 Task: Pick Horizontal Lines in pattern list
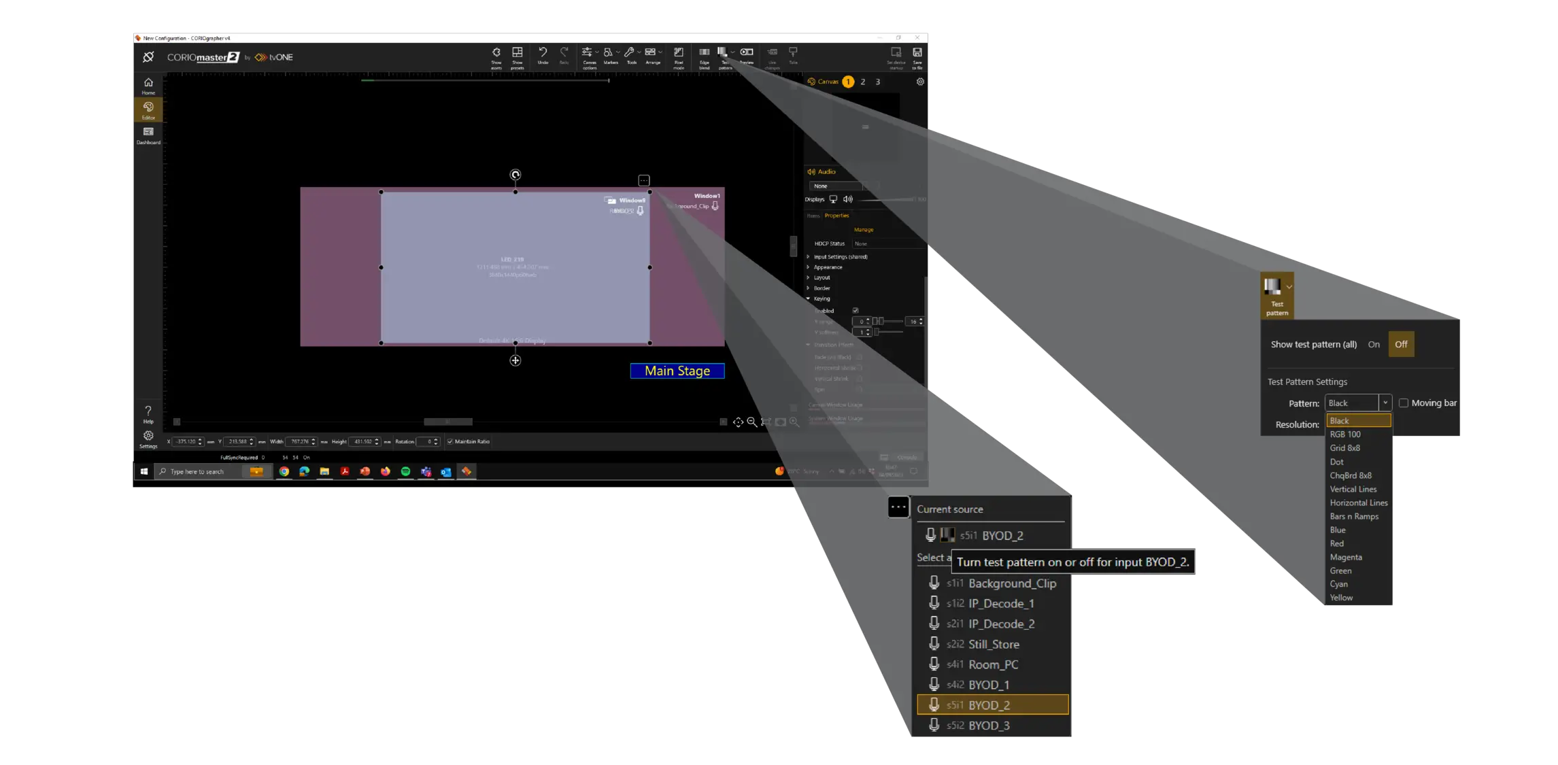click(x=1358, y=503)
